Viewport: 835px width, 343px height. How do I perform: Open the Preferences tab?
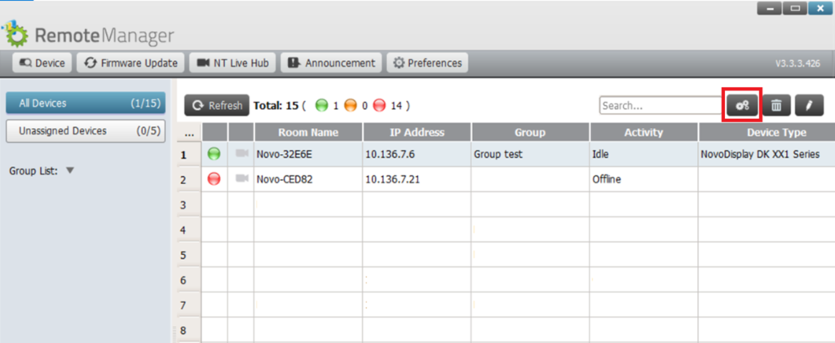pos(427,63)
